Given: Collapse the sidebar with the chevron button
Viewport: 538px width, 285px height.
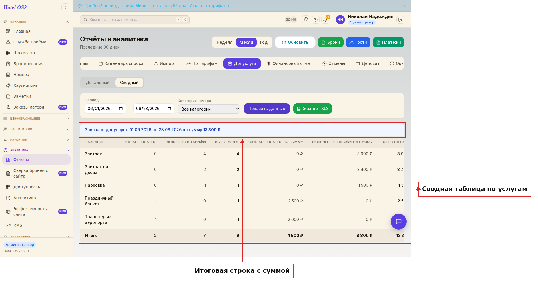Looking at the screenshot, I should (65, 7).
